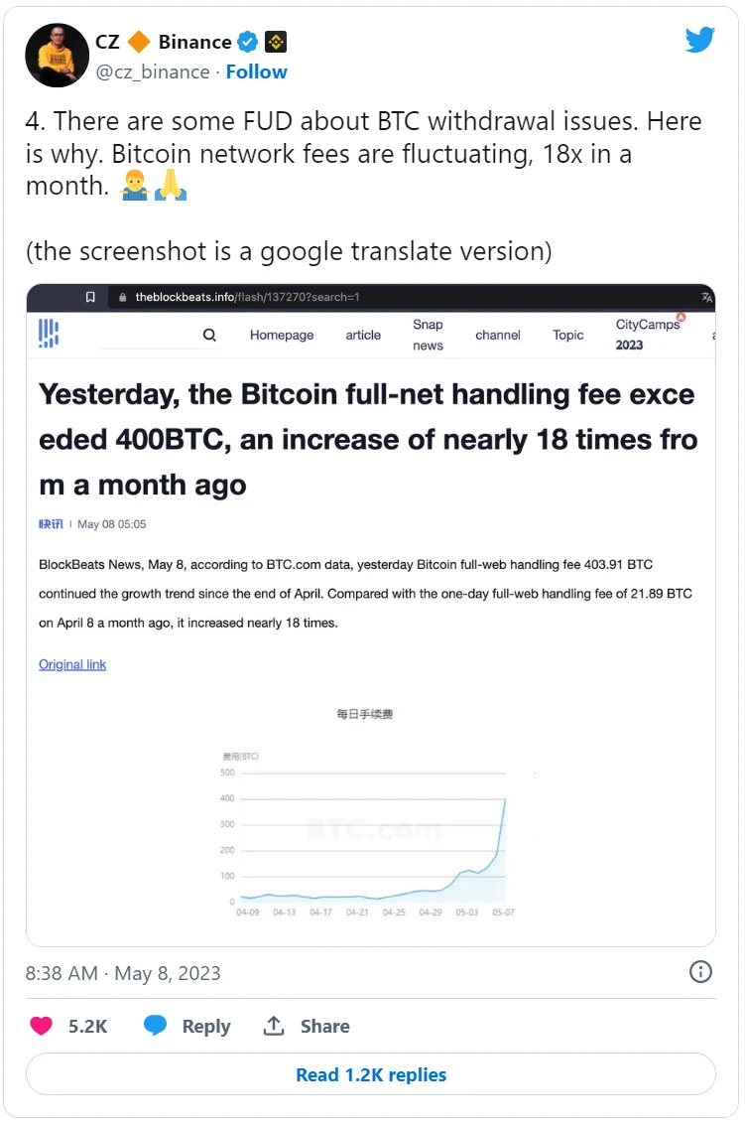The height and width of the screenshot is (1126, 745).
Task: Click the BlockBeats logo
Action: (48, 334)
